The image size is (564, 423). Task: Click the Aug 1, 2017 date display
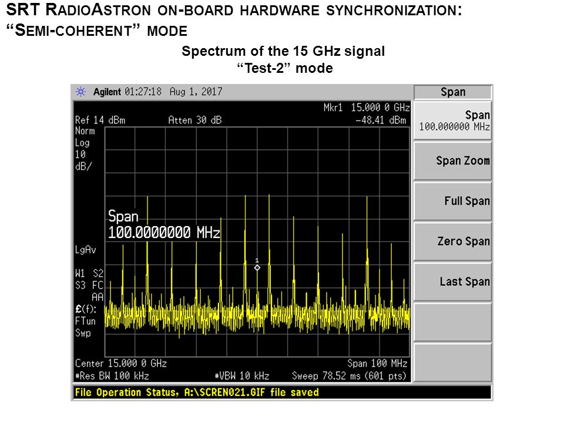point(196,92)
